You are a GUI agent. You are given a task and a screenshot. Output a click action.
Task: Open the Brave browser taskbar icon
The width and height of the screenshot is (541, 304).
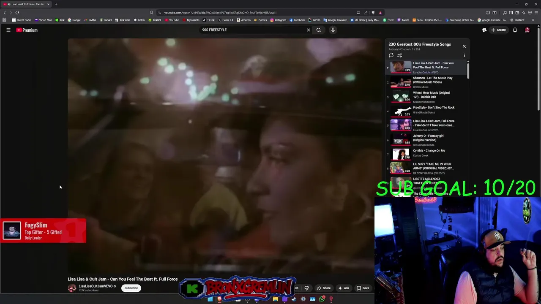pyautogui.click(x=219, y=299)
